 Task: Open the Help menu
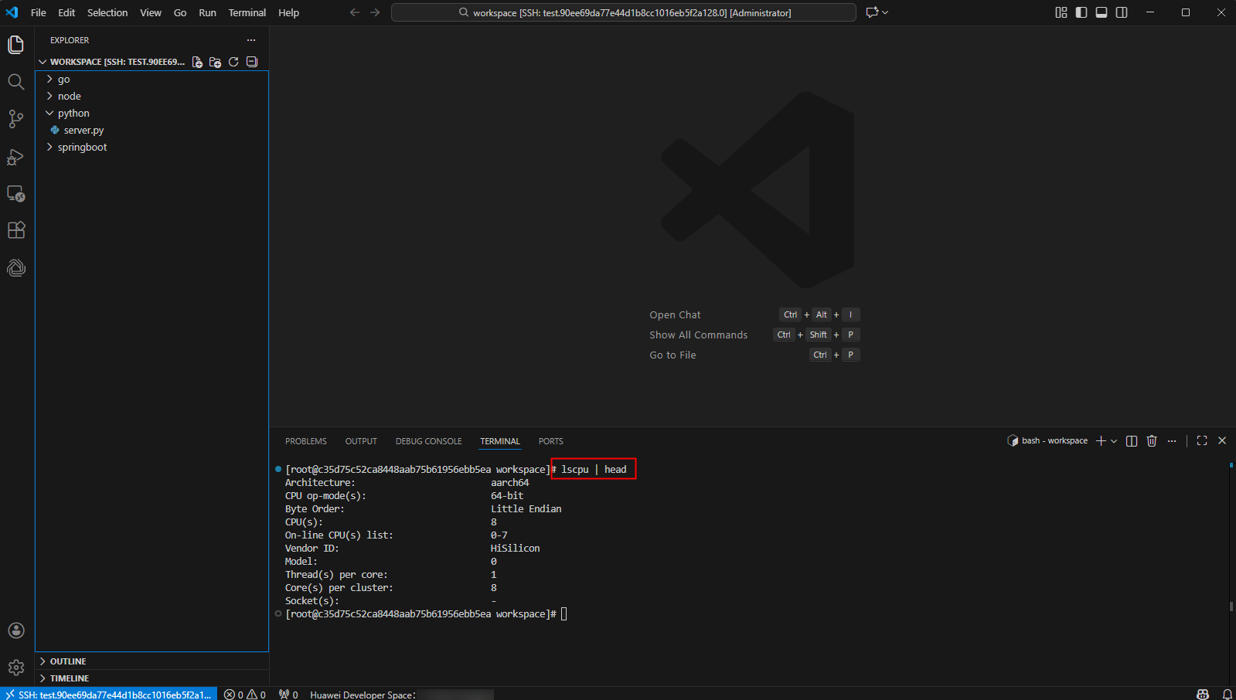[x=288, y=12]
